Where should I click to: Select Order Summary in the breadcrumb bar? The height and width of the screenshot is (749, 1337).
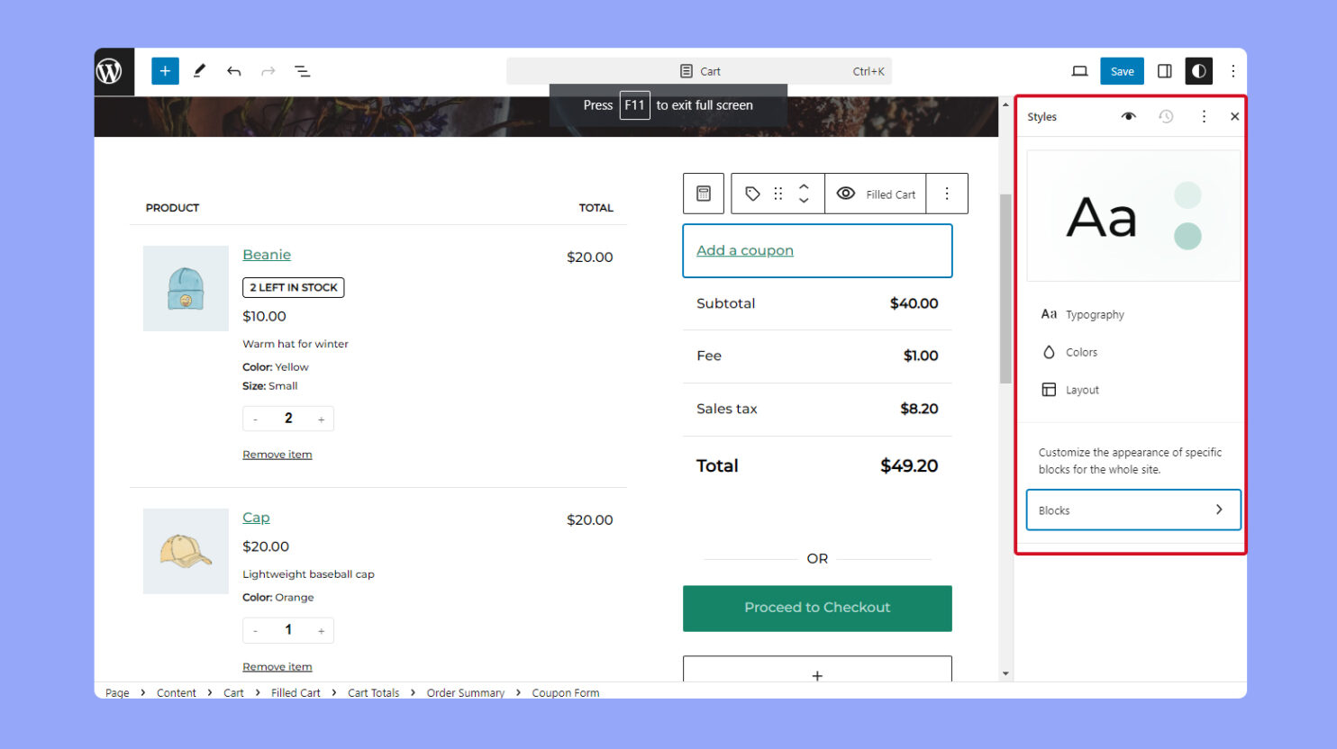point(466,692)
